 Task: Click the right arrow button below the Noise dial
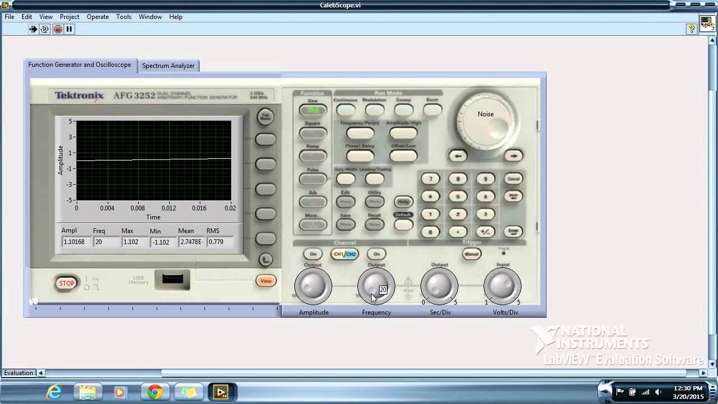coord(513,156)
